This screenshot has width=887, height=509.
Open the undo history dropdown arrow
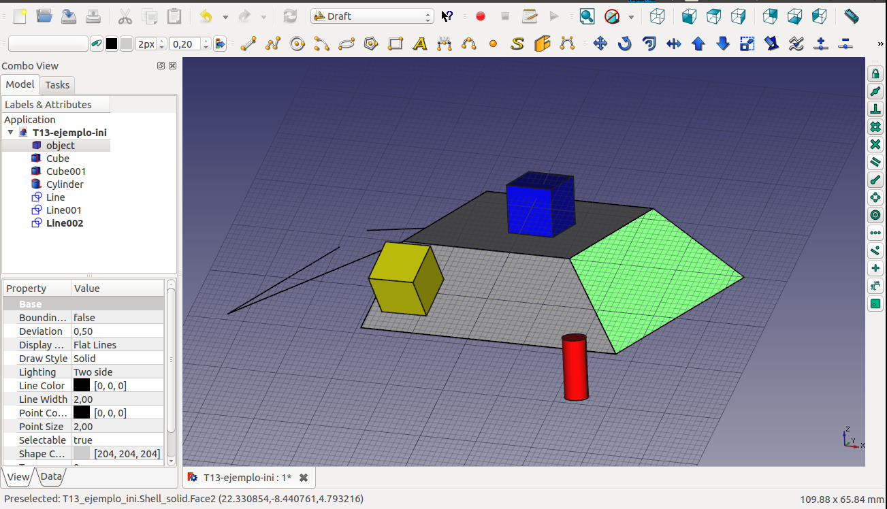coord(225,17)
